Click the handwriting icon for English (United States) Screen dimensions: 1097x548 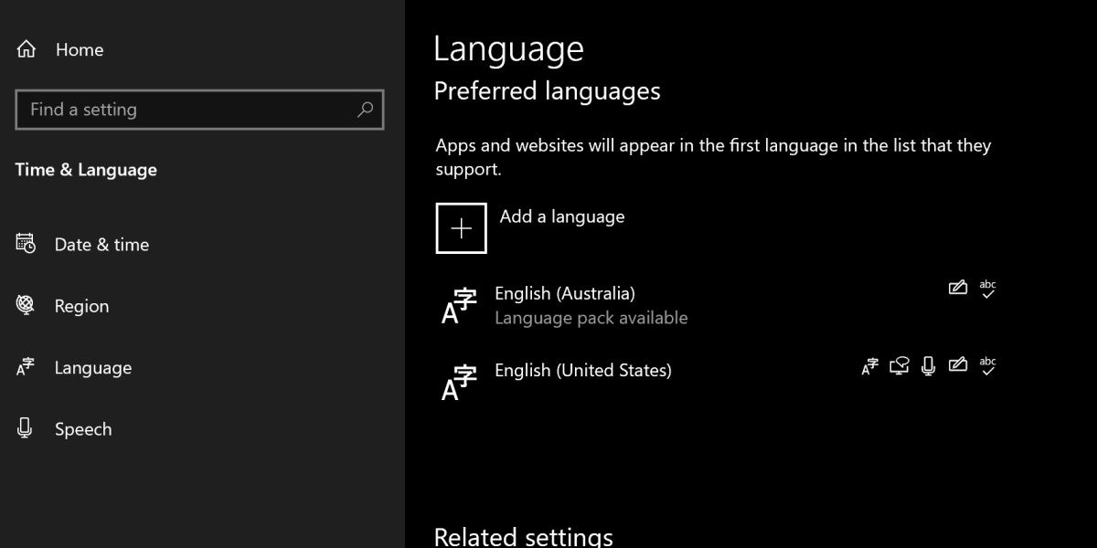957,366
